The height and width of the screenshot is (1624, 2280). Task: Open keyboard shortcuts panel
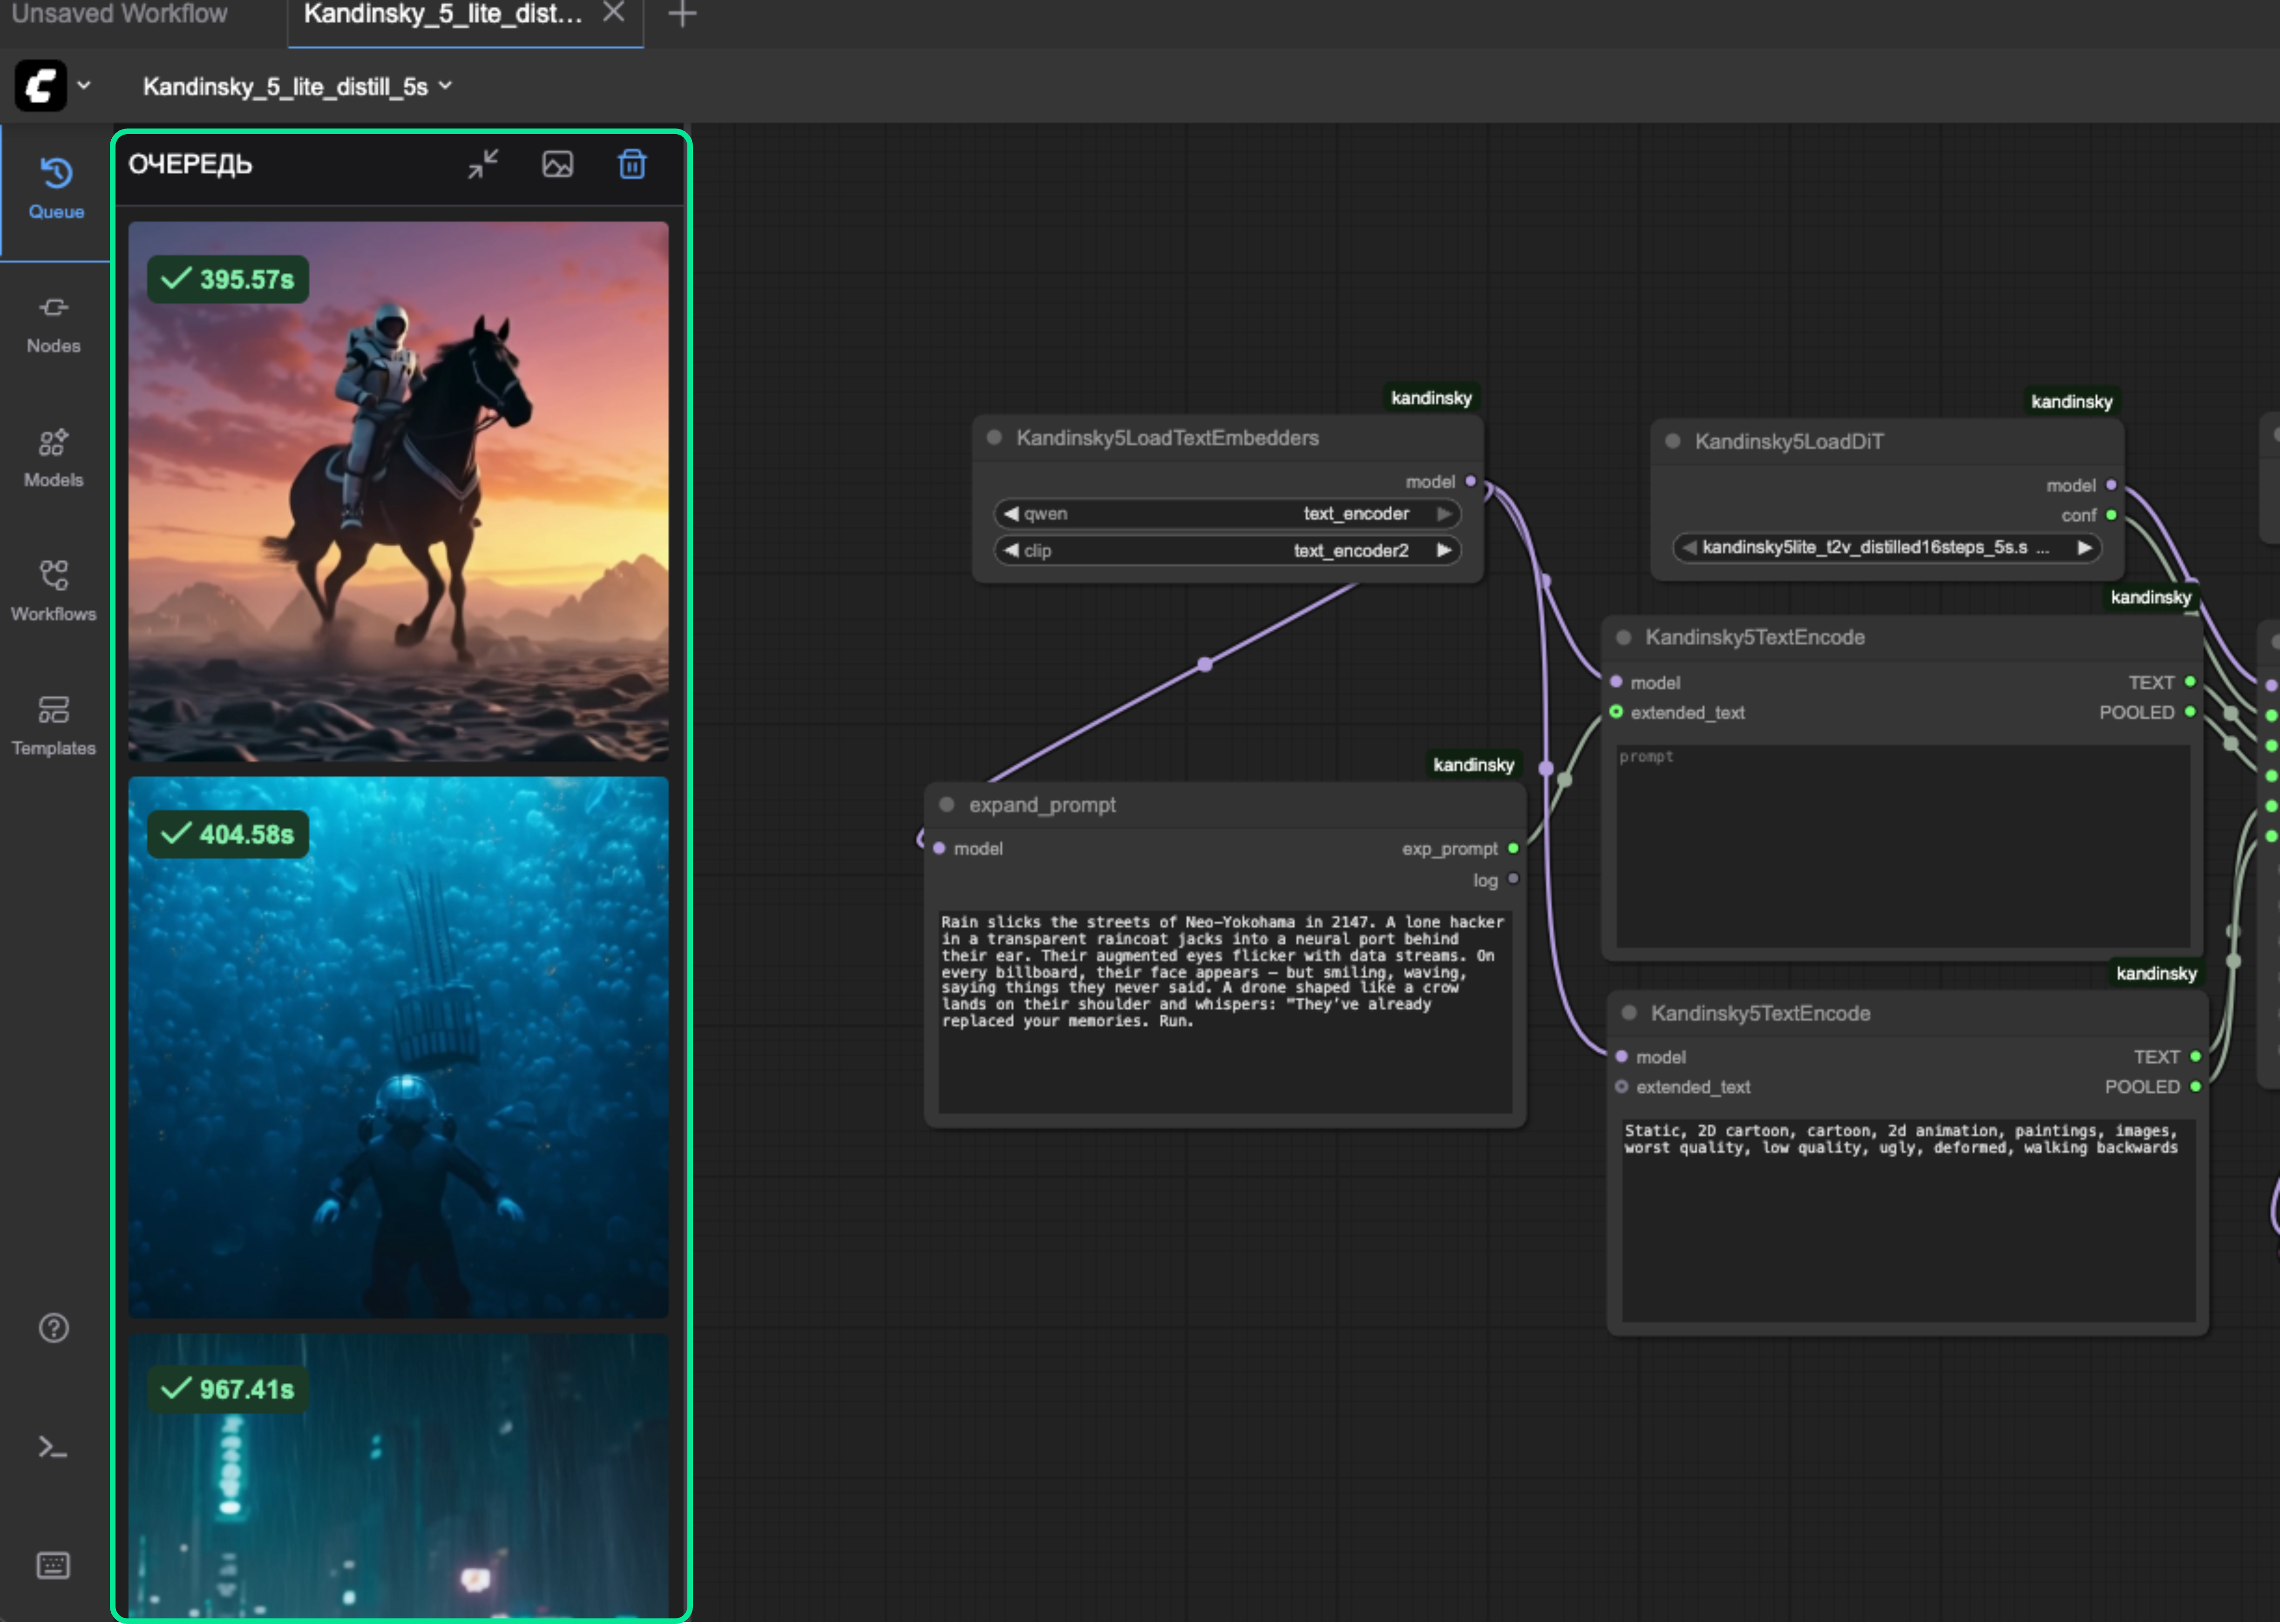tap(54, 1565)
